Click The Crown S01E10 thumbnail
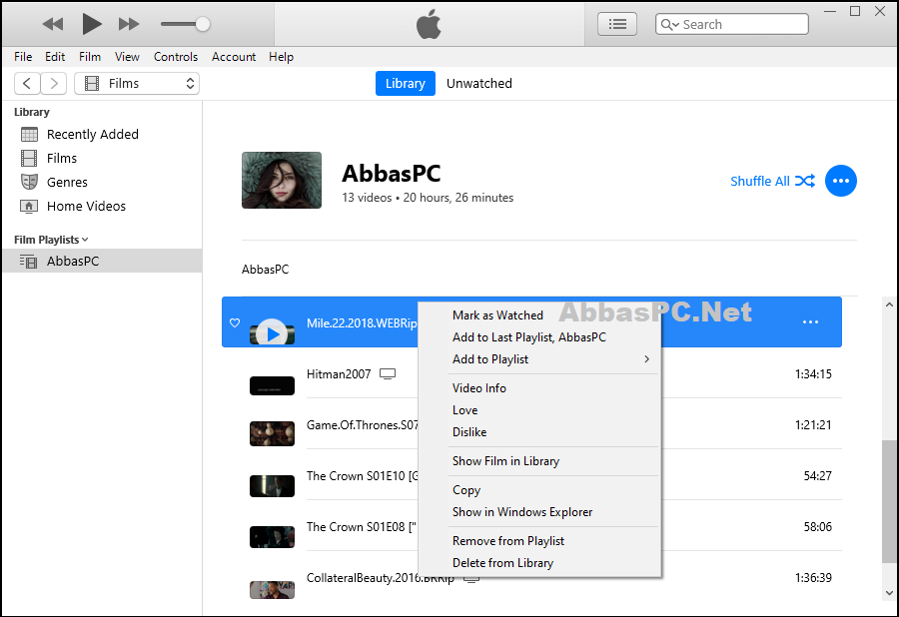This screenshot has height=617, width=899. click(x=272, y=486)
